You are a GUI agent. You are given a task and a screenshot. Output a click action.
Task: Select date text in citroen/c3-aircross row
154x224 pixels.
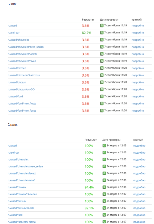[x=115, y=75]
